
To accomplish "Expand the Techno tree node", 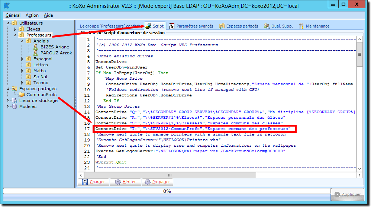I will [x=22, y=82].
